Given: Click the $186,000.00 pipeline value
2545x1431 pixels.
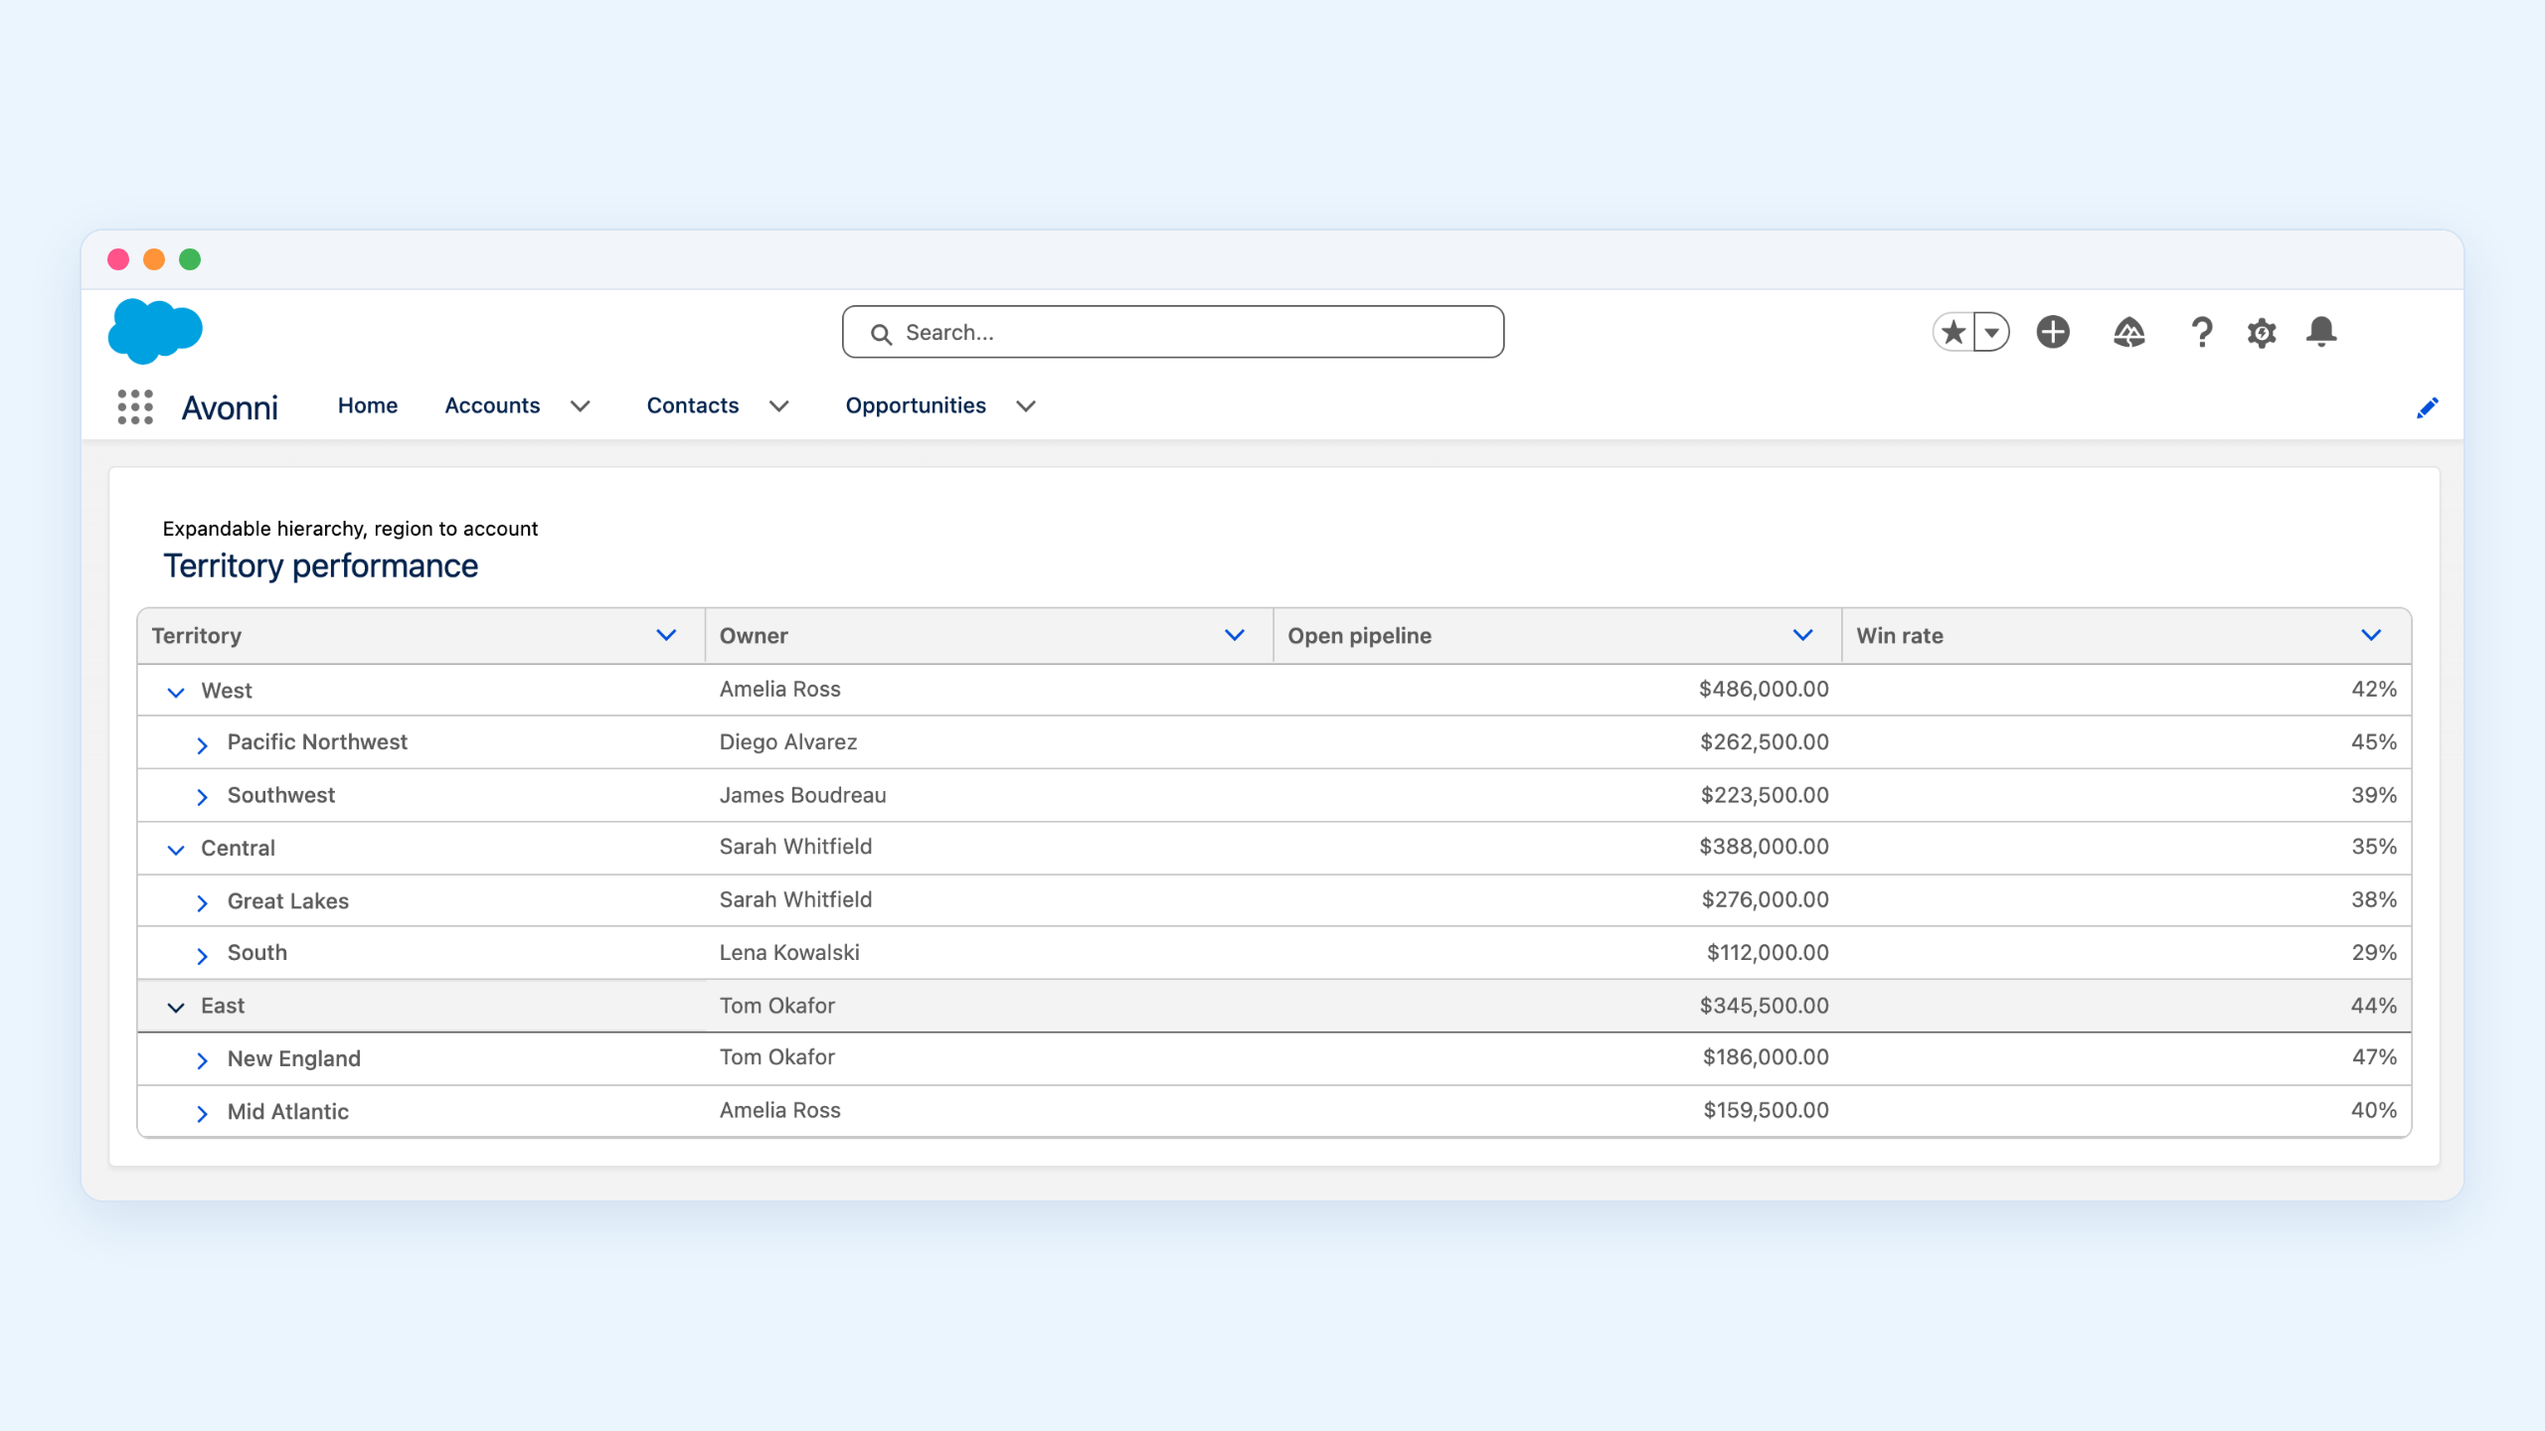Looking at the screenshot, I should pyautogui.click(x=1766, y=1057).
